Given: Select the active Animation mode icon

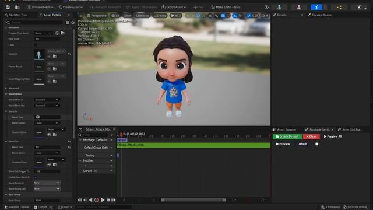Looking at the screenshot, I should point(316,7).
